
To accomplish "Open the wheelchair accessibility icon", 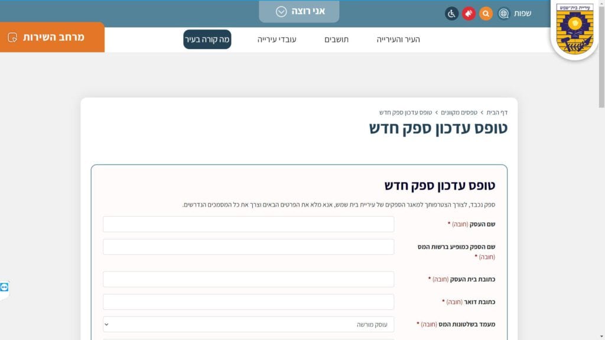I will pyautogui.click(x=451, y=13).
